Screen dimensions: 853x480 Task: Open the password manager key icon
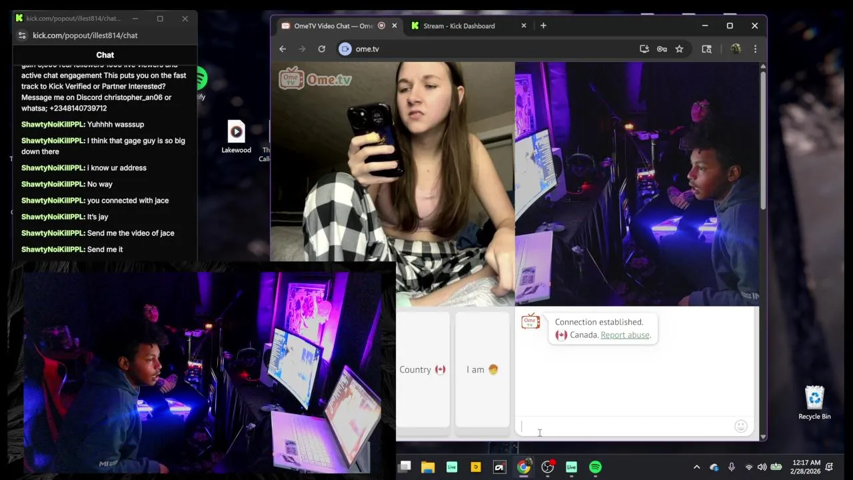(662, 49)
